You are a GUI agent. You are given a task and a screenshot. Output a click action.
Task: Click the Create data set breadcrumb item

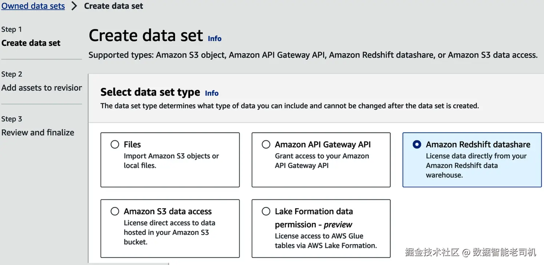point(114,6)
